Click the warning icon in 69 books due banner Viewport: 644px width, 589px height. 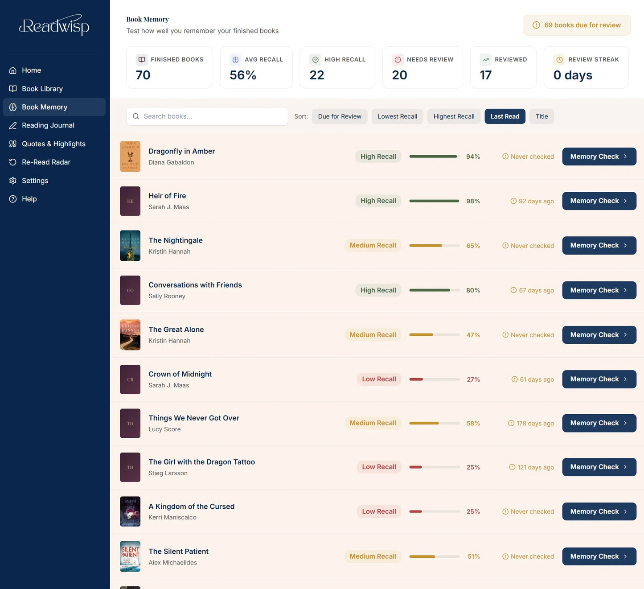point(536,25)
